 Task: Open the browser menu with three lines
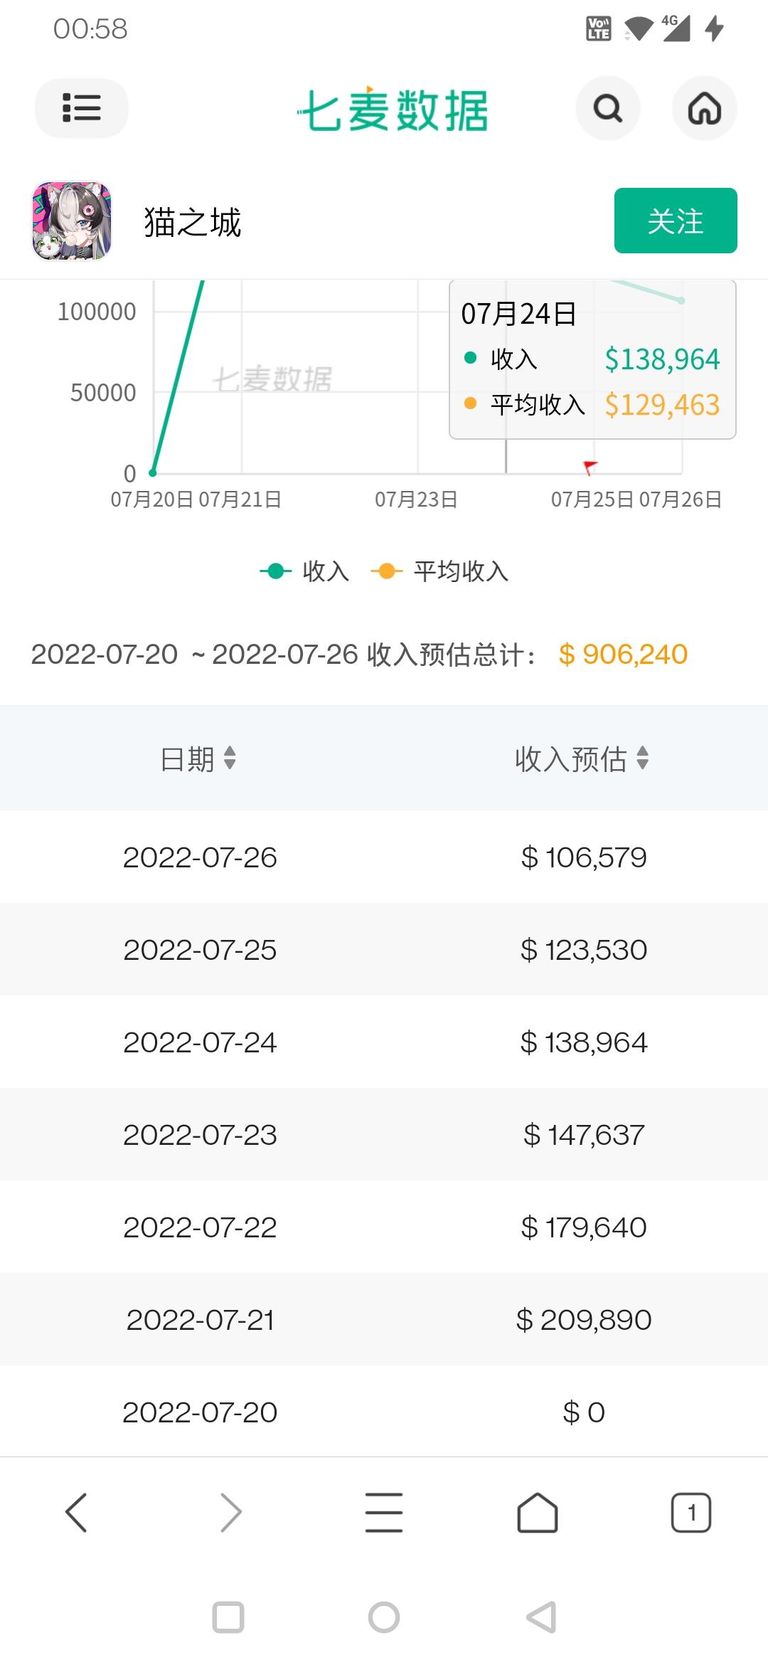(x=384, y=1512)
